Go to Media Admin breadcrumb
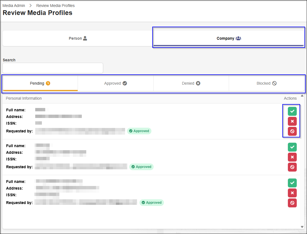Image resolution: width=307 pixels, height=234 pixels. [x=14, y=6]
